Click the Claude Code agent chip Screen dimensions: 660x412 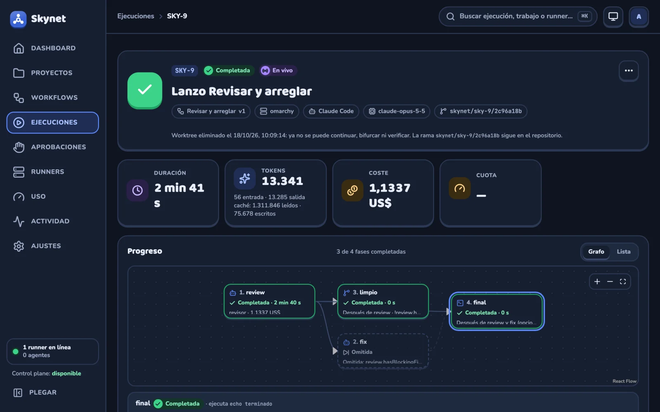[331, 111]
